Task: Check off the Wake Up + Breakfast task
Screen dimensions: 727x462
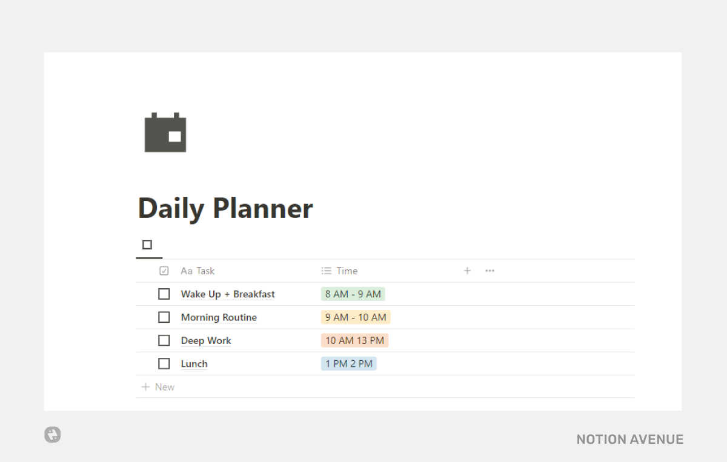Action: pyautogui.click(x=164, y=294)
